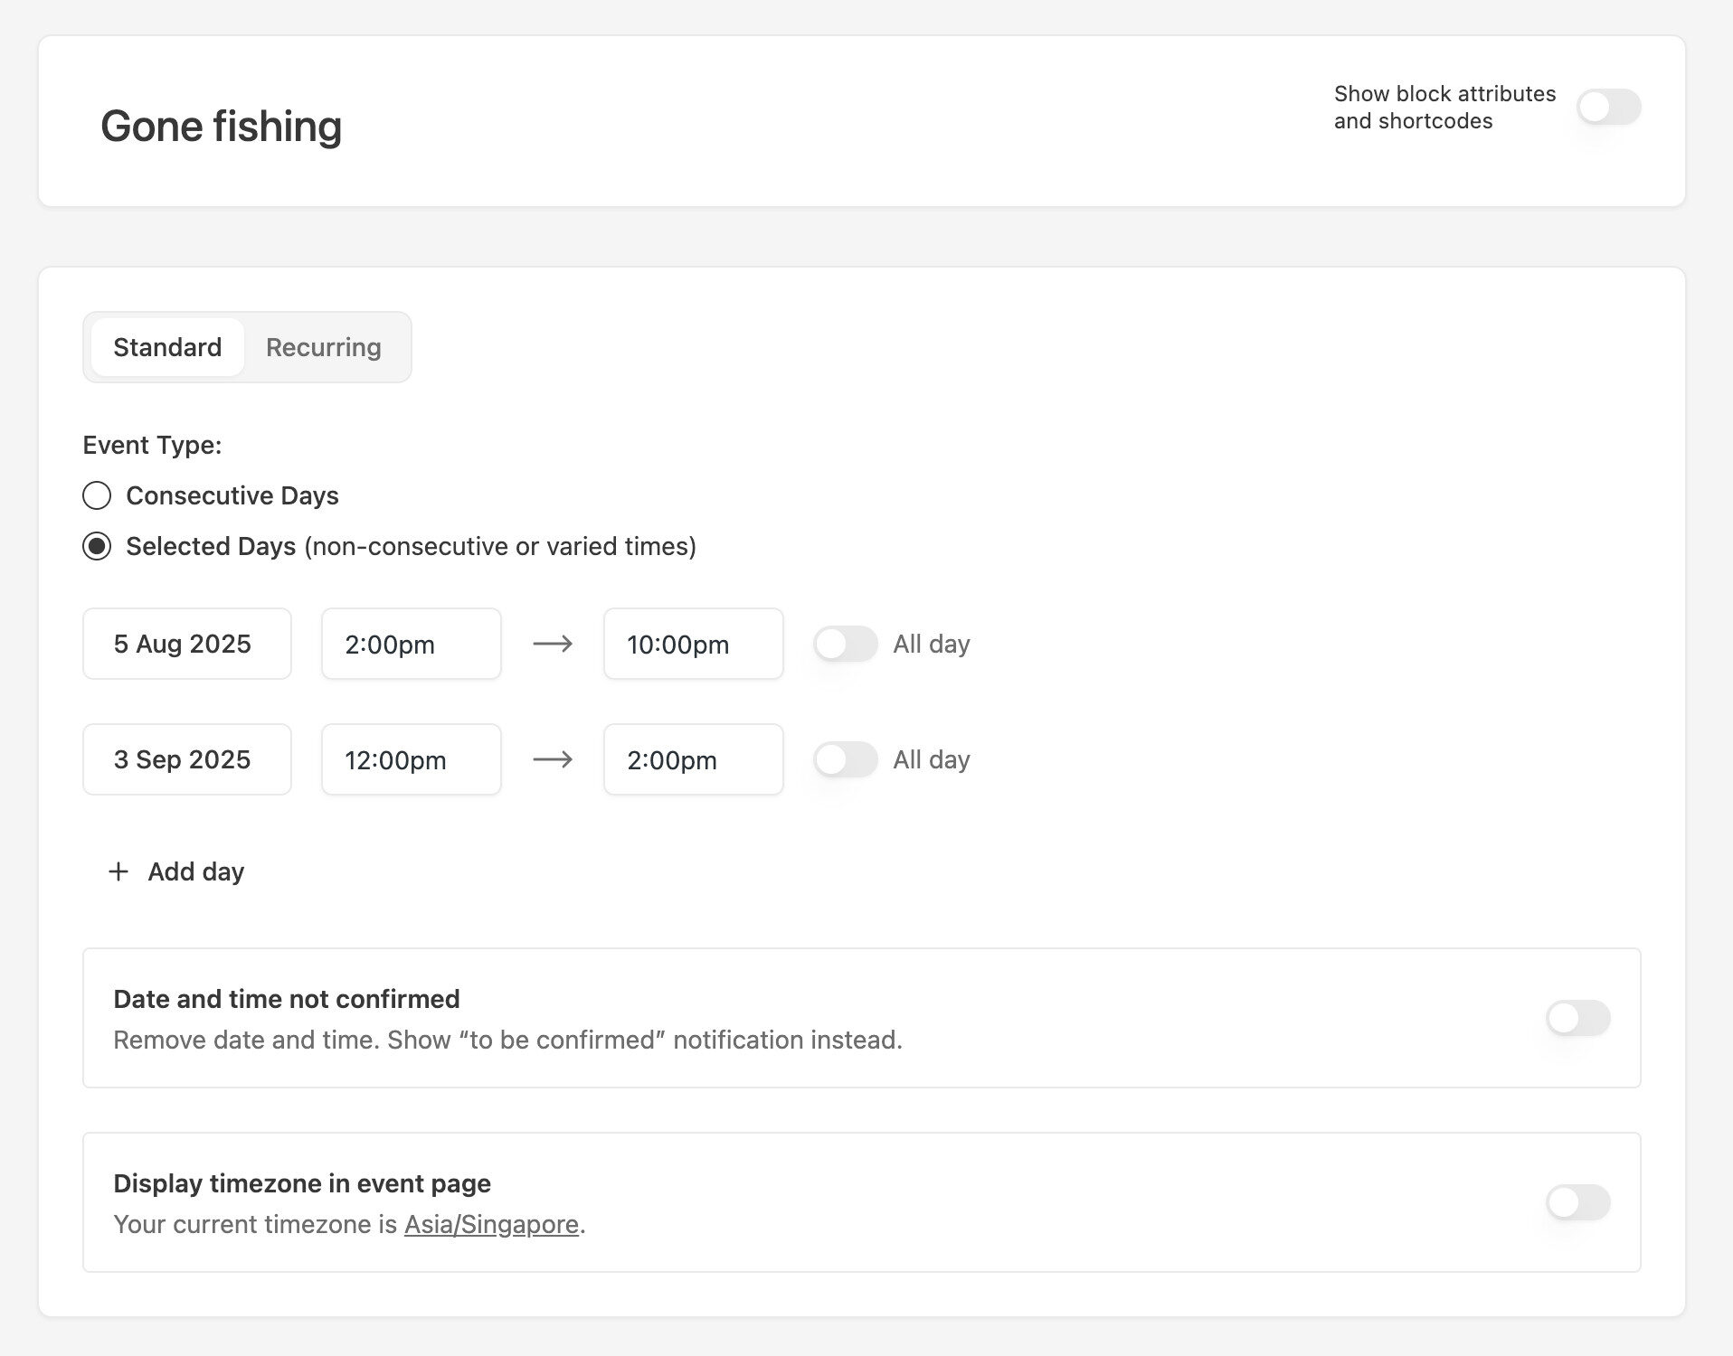This screenshot has width=1733, height=1356.
Task: Enable All day for 3 Sep 2025
Action: (845, 759)
